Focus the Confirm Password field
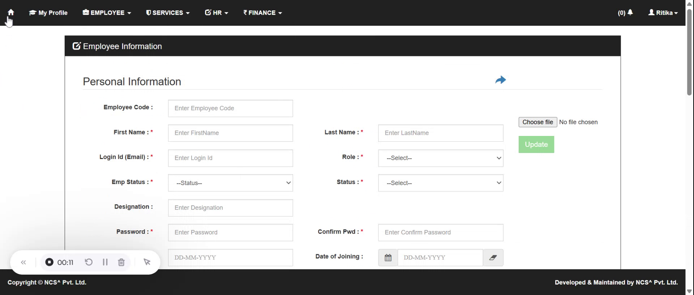The width and height of the screenshot is (694, 295). click(441, 232)
